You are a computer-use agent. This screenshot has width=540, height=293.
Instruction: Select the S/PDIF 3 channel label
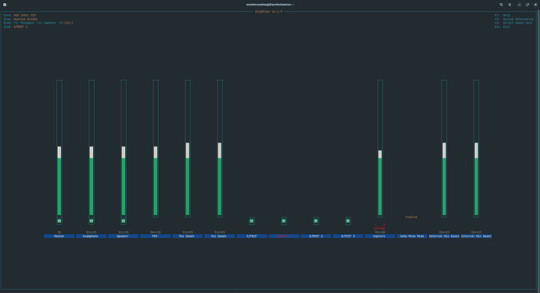[347, 236]
